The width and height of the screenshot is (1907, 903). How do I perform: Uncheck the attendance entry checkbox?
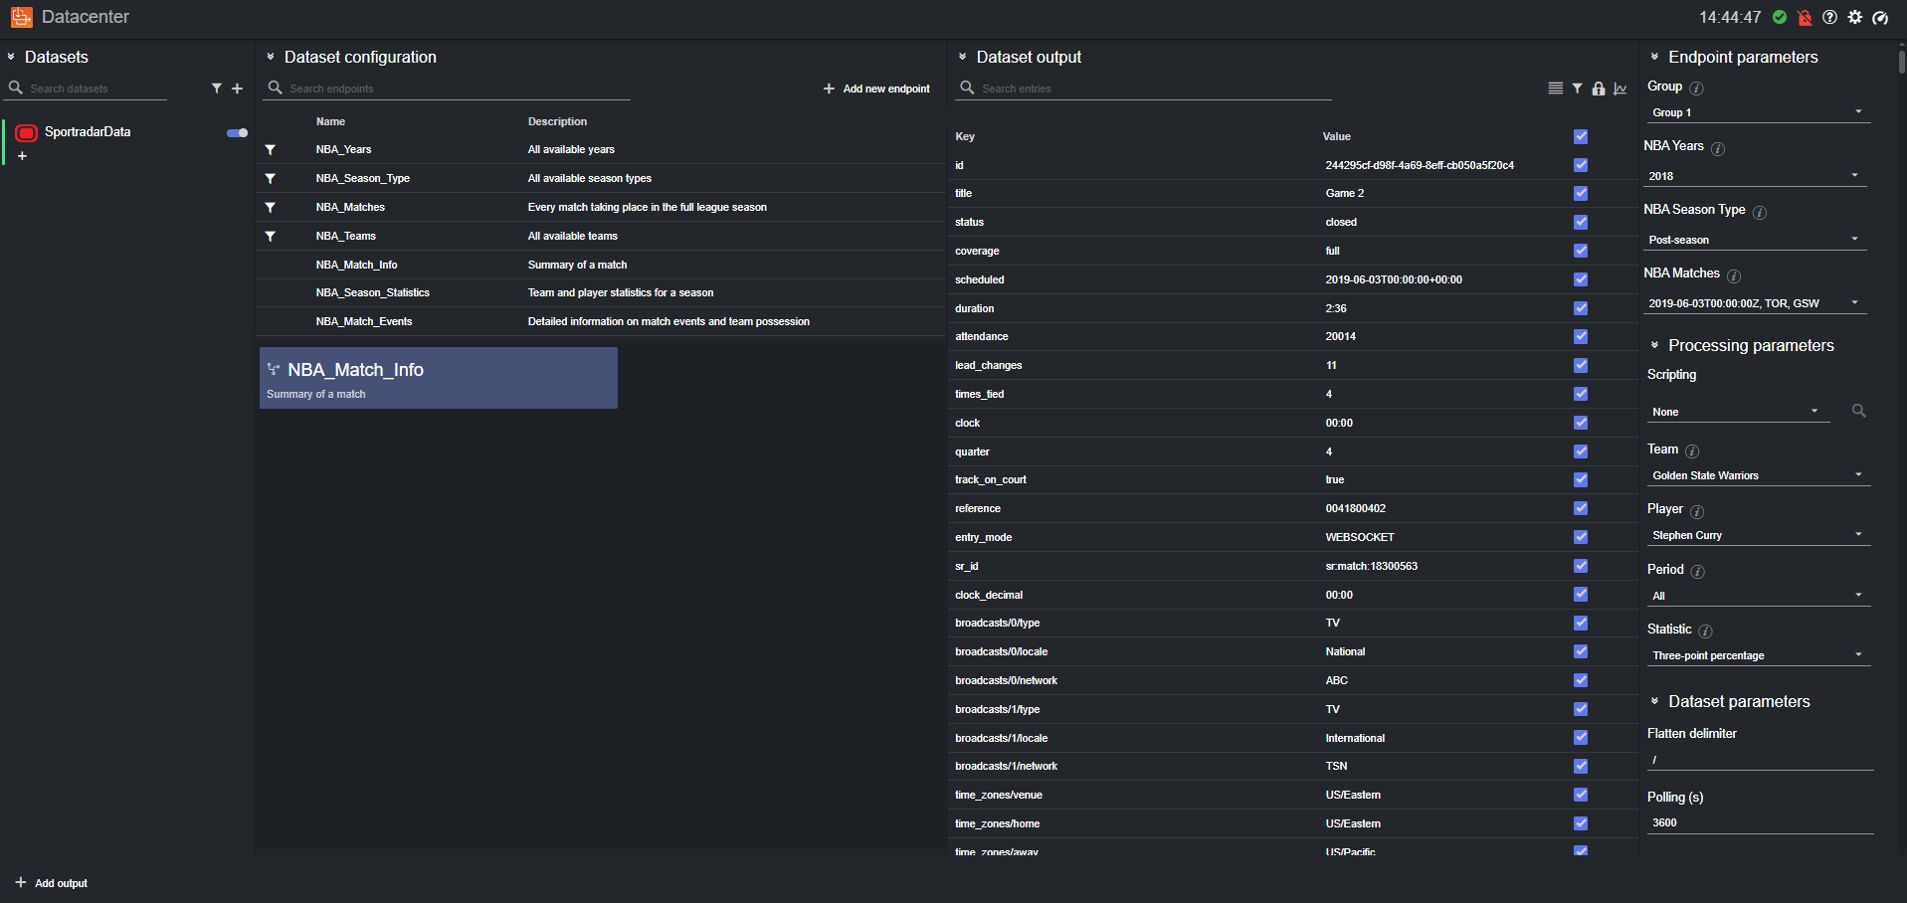coord(1580,336)
